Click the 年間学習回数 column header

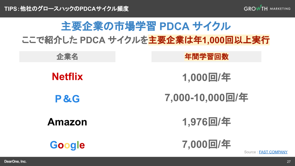coord(206,57)
